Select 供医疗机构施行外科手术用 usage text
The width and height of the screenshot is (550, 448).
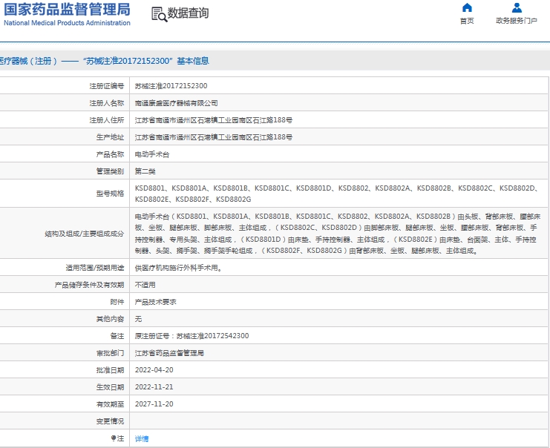coord(178,268)
